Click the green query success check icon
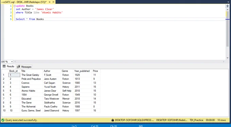231x127 pixels. [3, 120]
